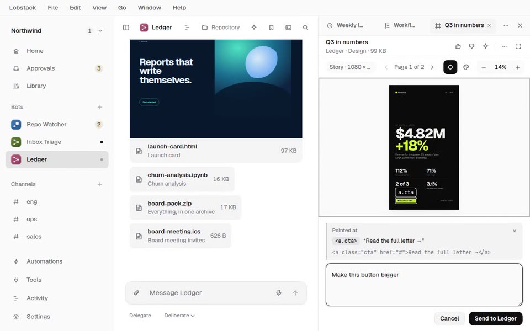Viewport: 530px width, 331px height.
Task: Open the Help menu
Action: pos(179,7)
